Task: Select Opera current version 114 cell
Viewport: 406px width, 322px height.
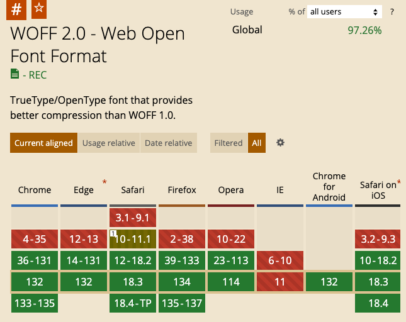Action: coord(231,282)
